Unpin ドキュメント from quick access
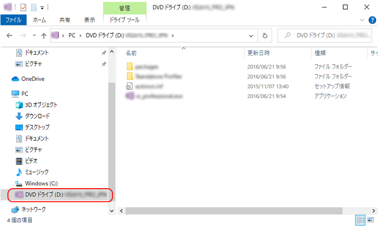This screenshot has width=378, height=226. pos(103,53)
